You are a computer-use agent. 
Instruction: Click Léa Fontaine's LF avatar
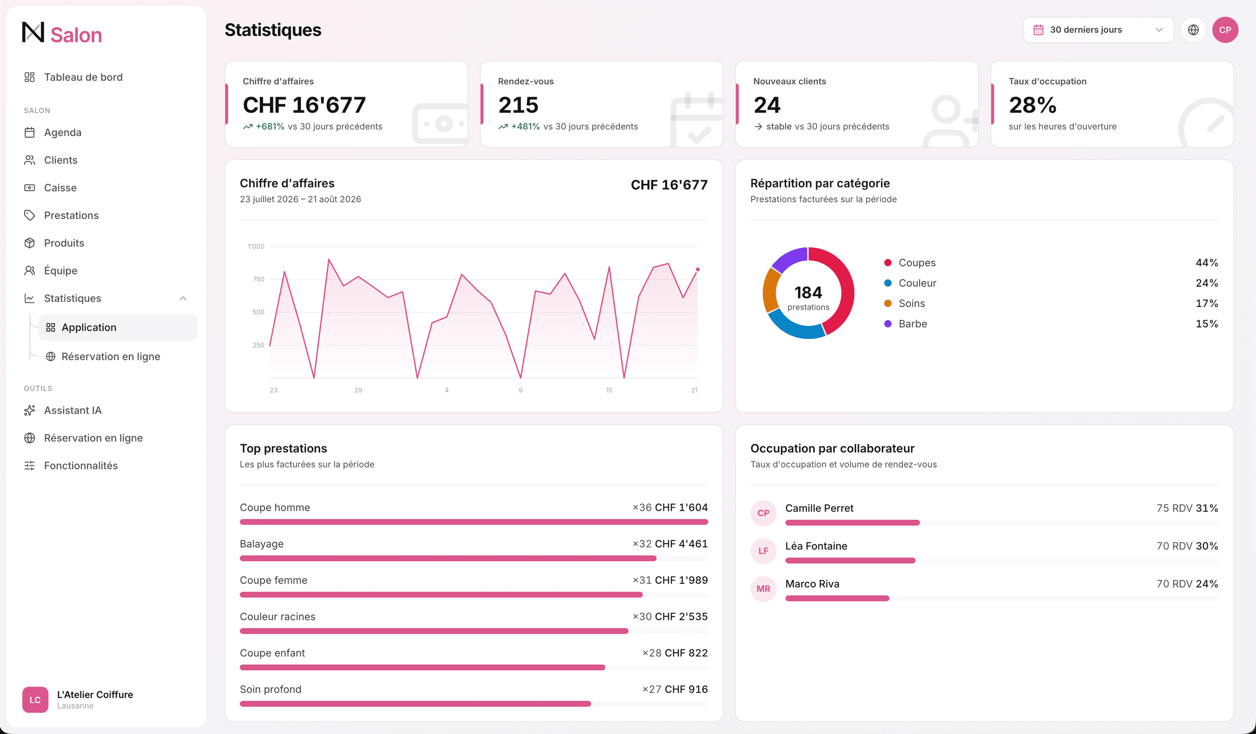pyautogui.click(x=763, y=551)
